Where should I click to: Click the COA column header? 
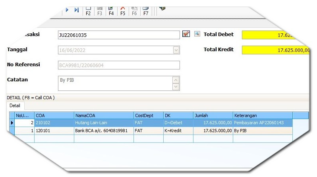(54, 115)
